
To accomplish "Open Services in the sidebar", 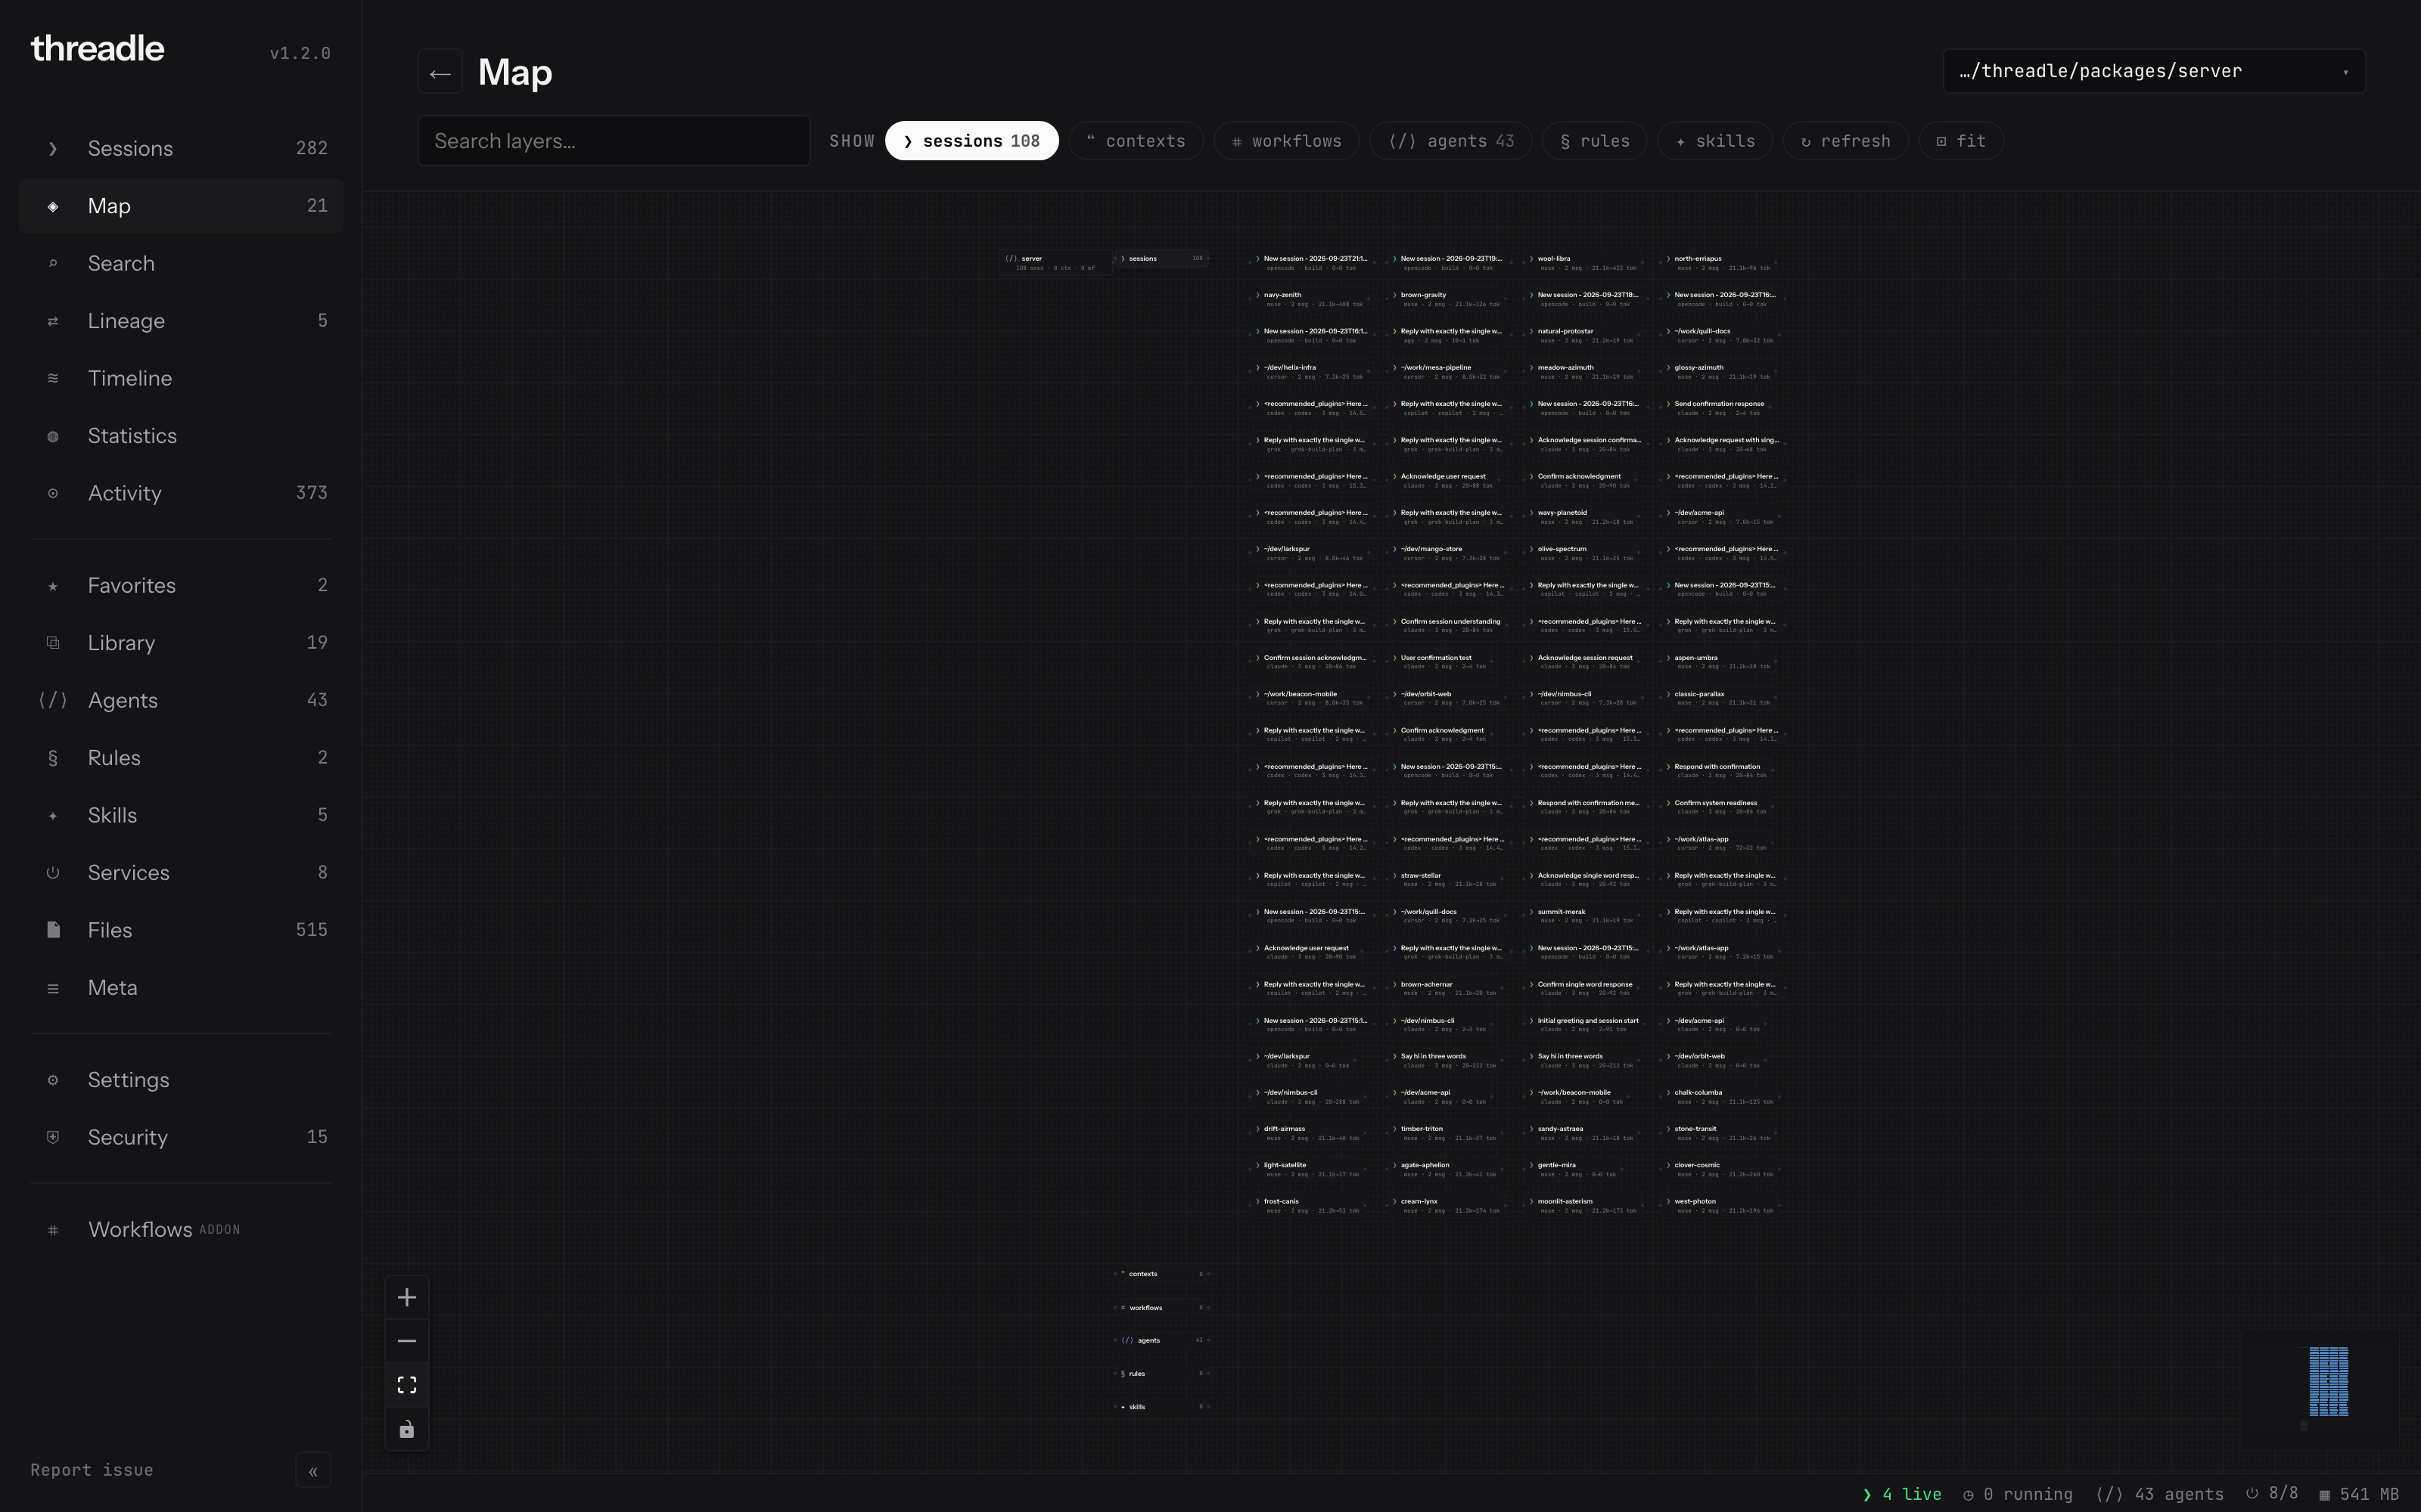I will pos(180,873).
